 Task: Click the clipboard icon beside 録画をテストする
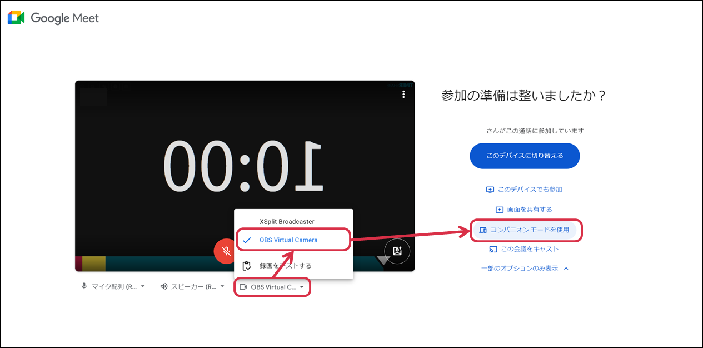coord(247,265)
